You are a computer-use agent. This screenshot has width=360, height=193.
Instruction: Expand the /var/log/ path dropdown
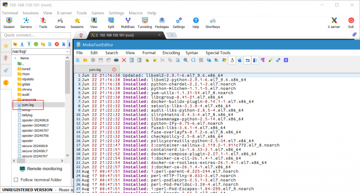68,52
